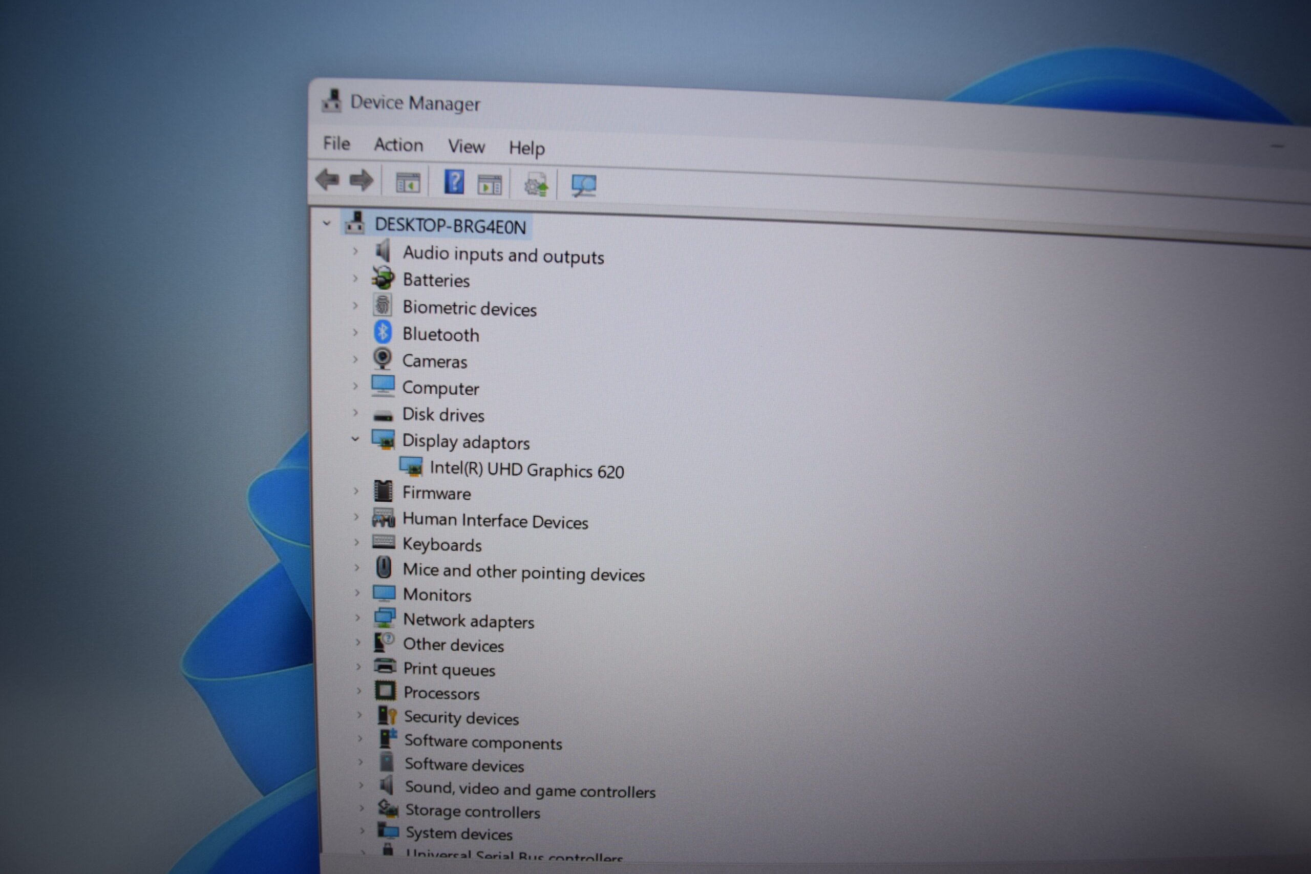
Task: Click the Disk drives icon
Action: click(x=383, y=416)
